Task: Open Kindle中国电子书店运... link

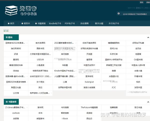Action: tap(65, 71)
